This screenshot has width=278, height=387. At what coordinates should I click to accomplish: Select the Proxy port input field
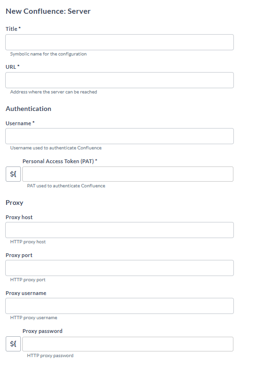(120, 268)
